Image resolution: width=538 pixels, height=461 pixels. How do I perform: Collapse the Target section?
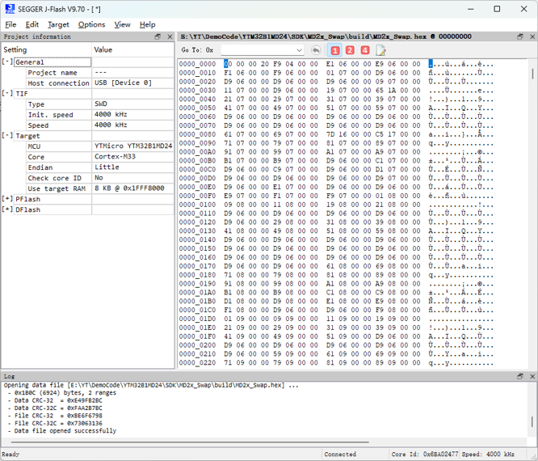point(7,136)
